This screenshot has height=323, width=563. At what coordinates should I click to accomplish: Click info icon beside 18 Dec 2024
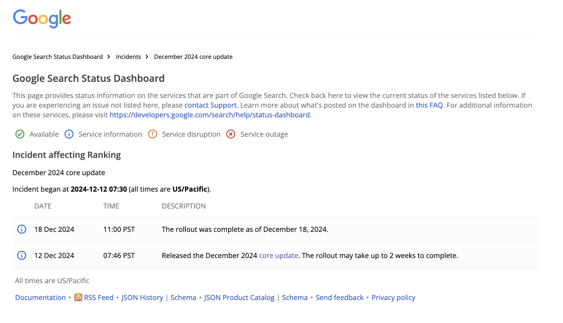coord(22,229)
